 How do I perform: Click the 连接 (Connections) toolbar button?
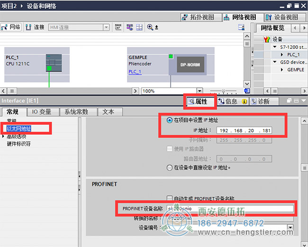(35, 27)
